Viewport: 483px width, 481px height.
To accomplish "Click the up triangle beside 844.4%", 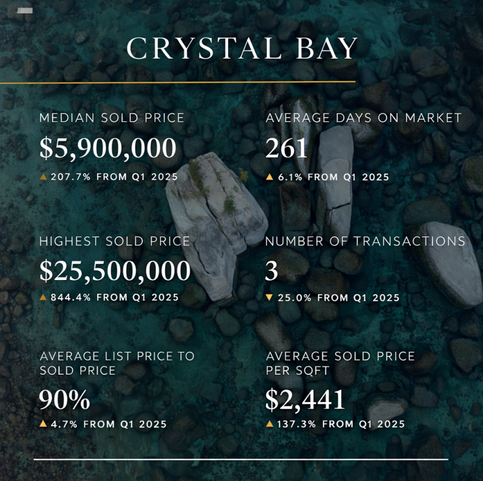I will [x=43, y=297].
